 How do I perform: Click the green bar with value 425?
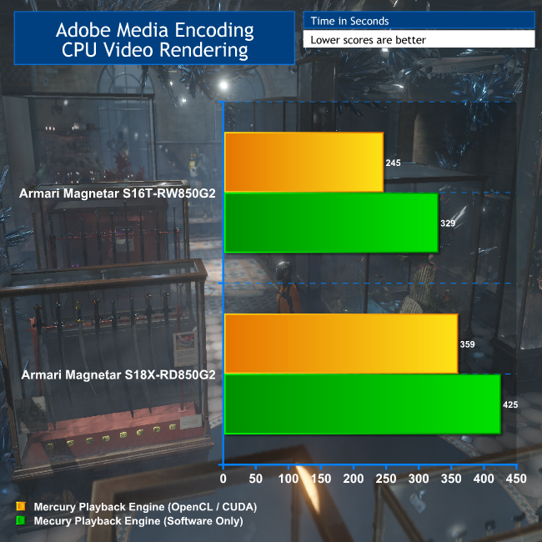coord(363,404)
